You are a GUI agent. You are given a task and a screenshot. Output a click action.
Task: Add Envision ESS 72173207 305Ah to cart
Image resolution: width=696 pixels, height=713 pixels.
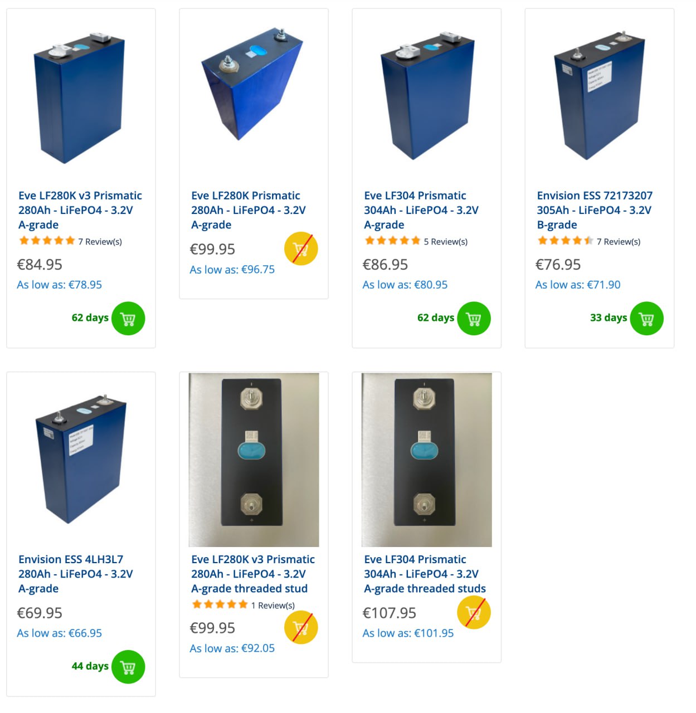point(646,319)
